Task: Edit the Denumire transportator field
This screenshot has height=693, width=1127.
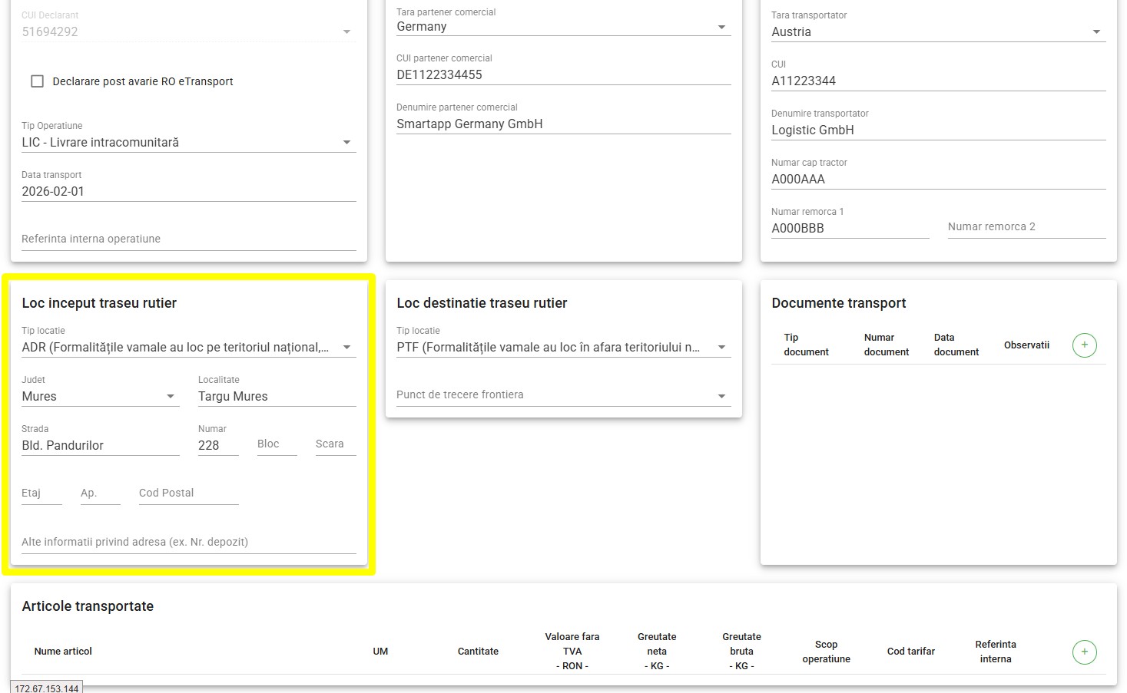Action: tap(938, 130)
